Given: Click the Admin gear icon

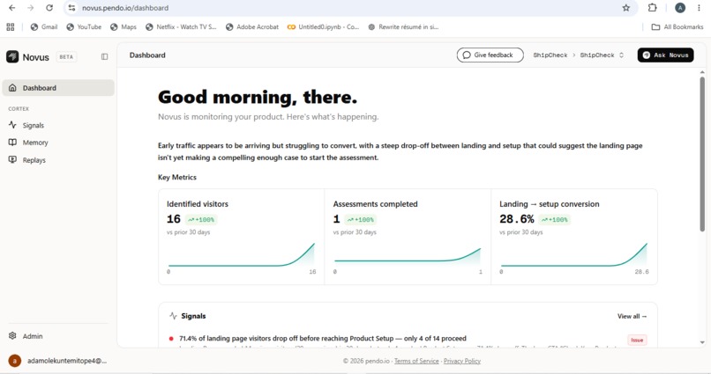Looking at the screenshot, I should 12,336.
